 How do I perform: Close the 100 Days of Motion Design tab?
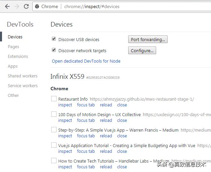click(x=122, y=121)
